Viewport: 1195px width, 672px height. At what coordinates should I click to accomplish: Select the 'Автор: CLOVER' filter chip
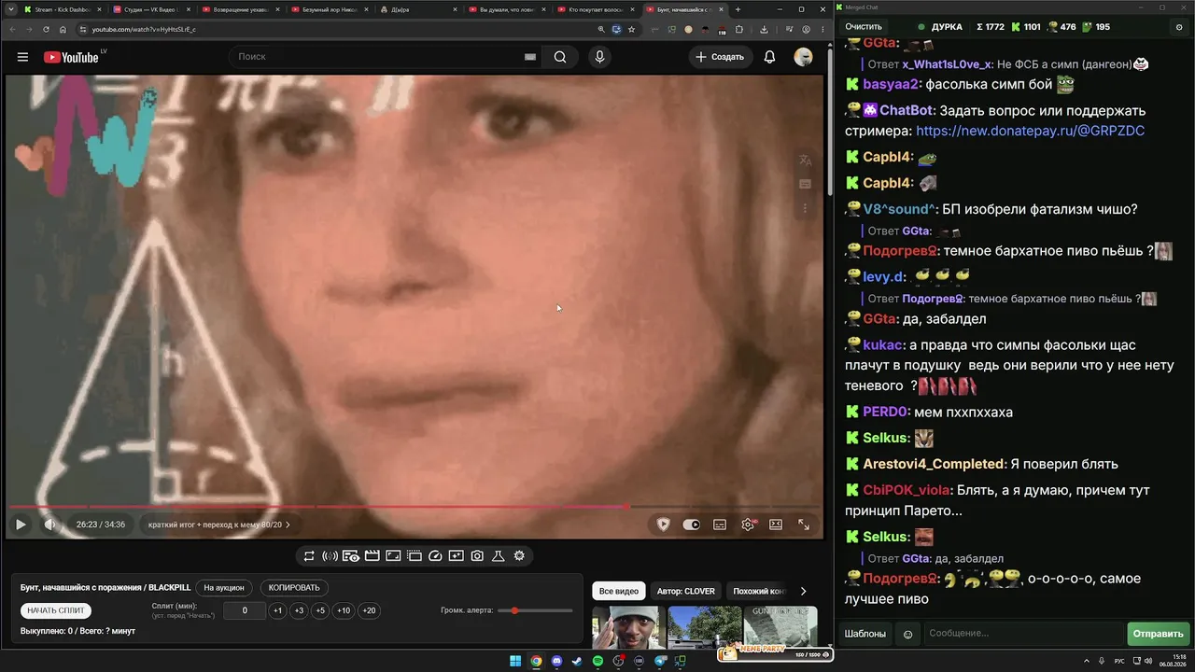coord(686,591)
